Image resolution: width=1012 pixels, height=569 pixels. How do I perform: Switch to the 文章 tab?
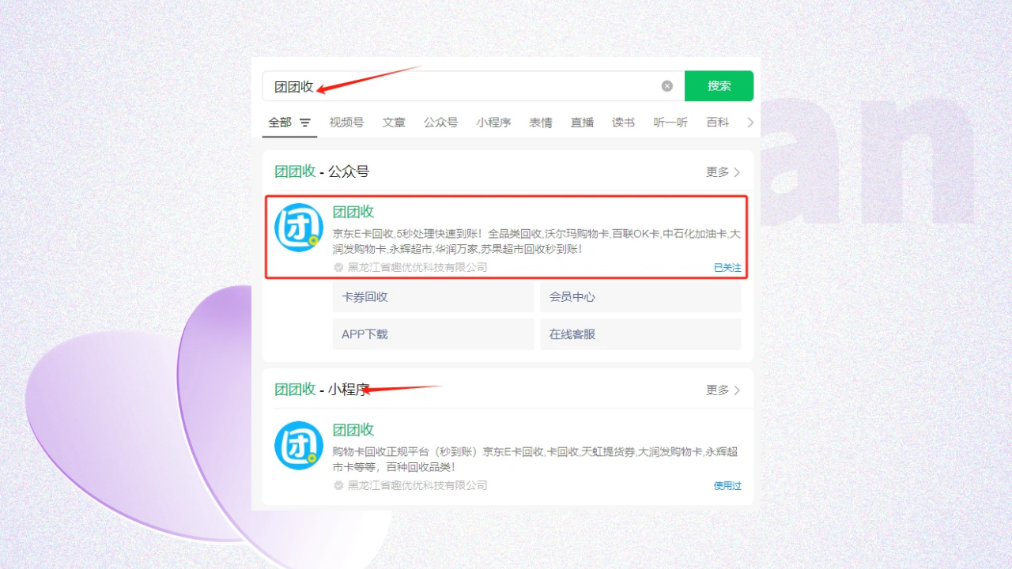[x=394, y=122]
